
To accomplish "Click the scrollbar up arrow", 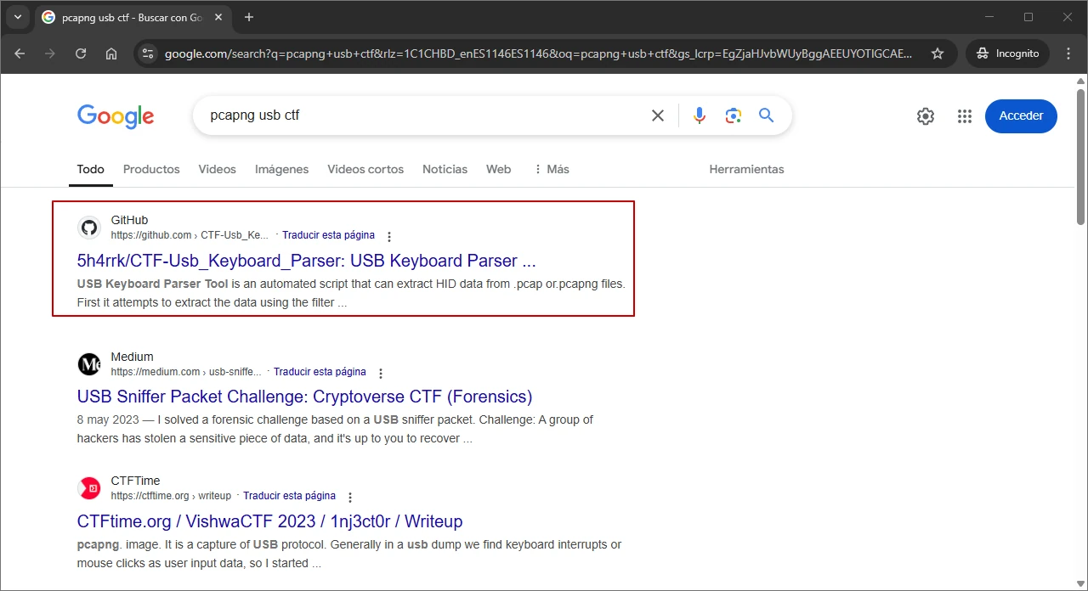I will point(1081,80).
